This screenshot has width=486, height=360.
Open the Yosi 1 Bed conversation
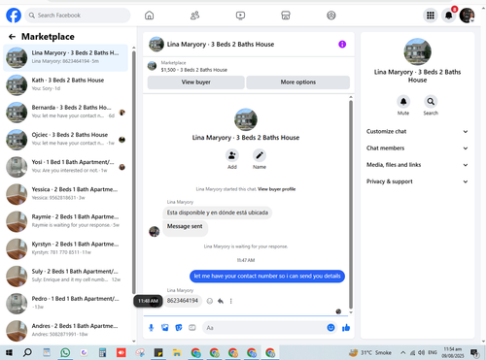point(65,167)
